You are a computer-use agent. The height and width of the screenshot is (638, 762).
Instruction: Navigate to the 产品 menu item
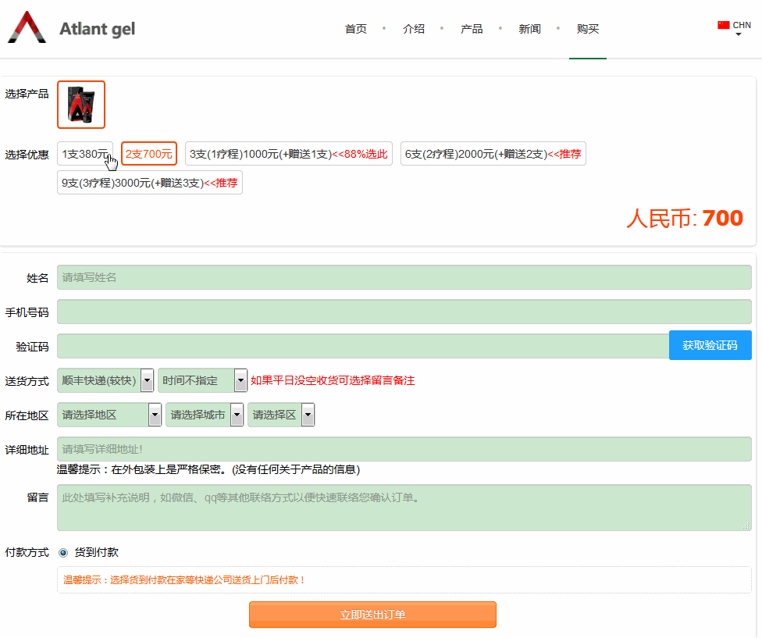(x=472, y=29)
